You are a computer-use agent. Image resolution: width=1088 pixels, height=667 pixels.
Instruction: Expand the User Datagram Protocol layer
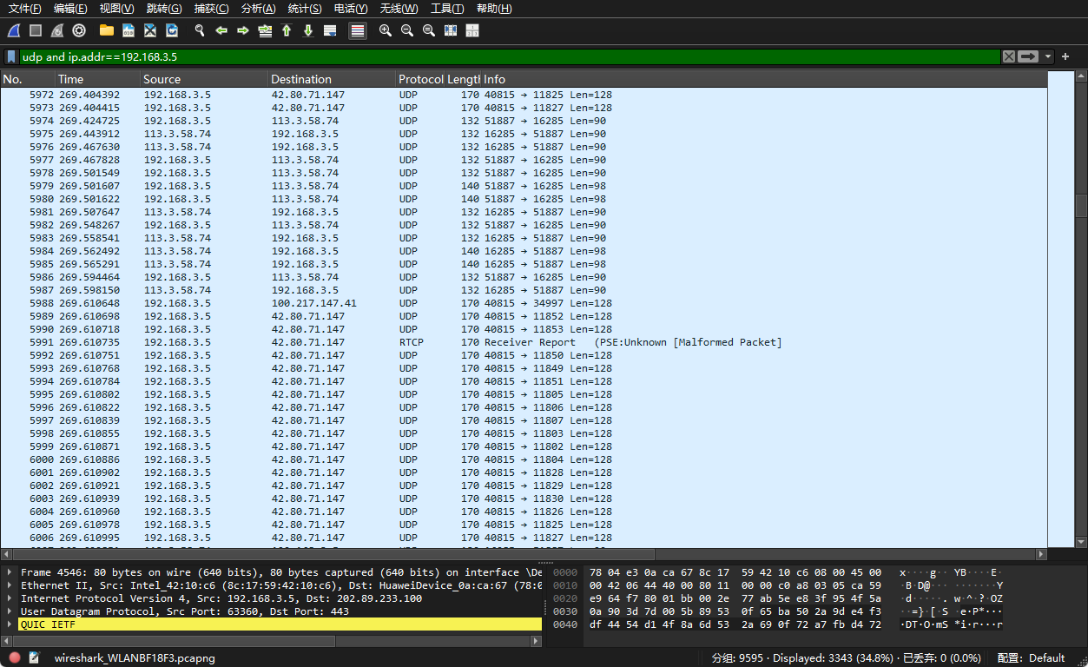[10, 611]
